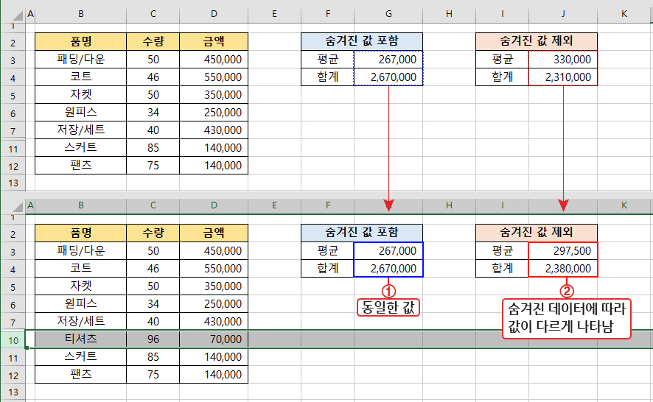The height and width of the screenshot is (402, 653).
Task: Select row header 5 in the bottom sheet
Action: pos(13,287)
